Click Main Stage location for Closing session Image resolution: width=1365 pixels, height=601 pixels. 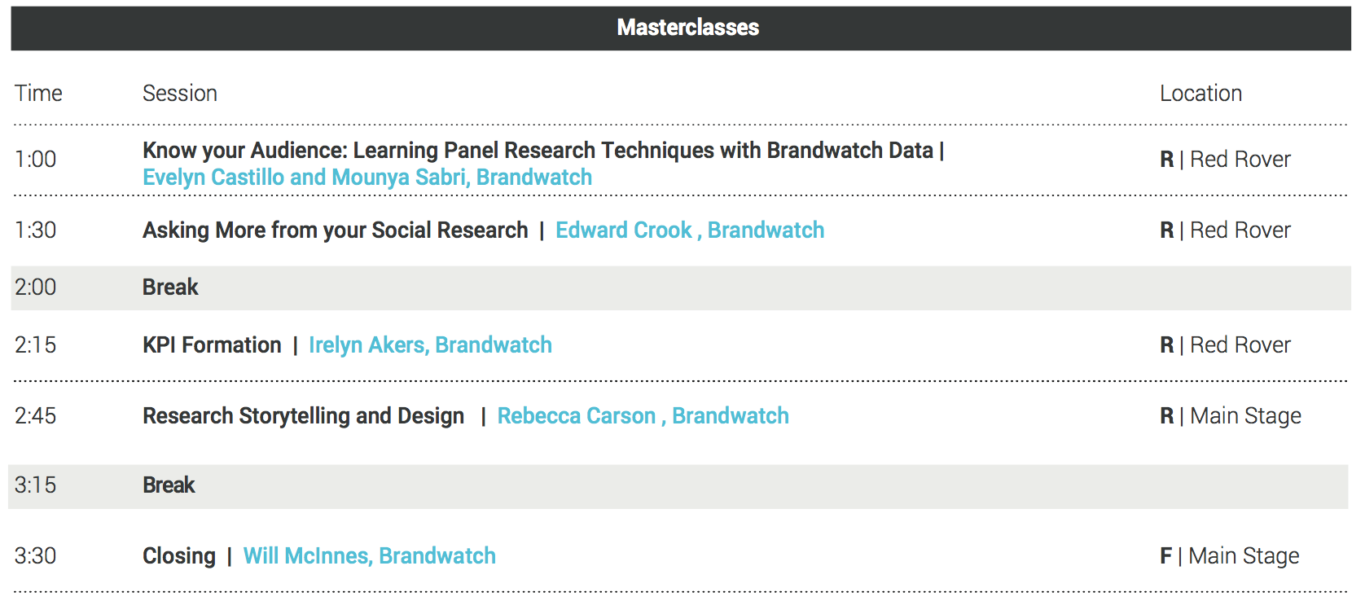coord(1243,556)
